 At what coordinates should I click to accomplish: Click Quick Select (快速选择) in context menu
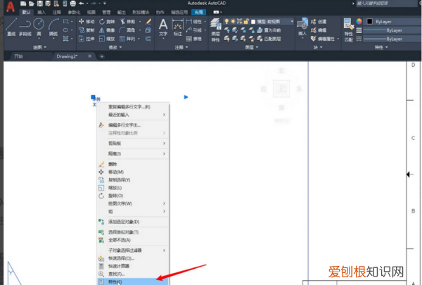[x=133, y=258]
